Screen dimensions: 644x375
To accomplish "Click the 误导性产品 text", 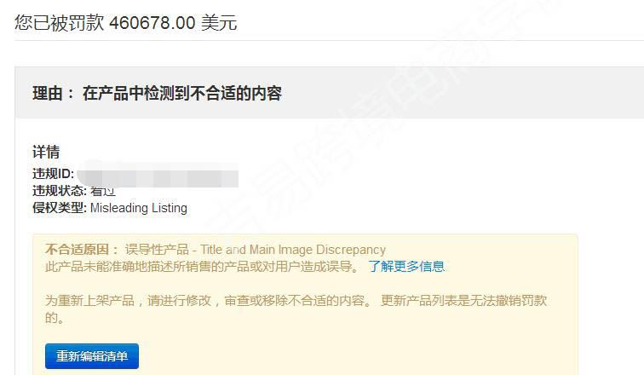I will (x=157, y=250).
